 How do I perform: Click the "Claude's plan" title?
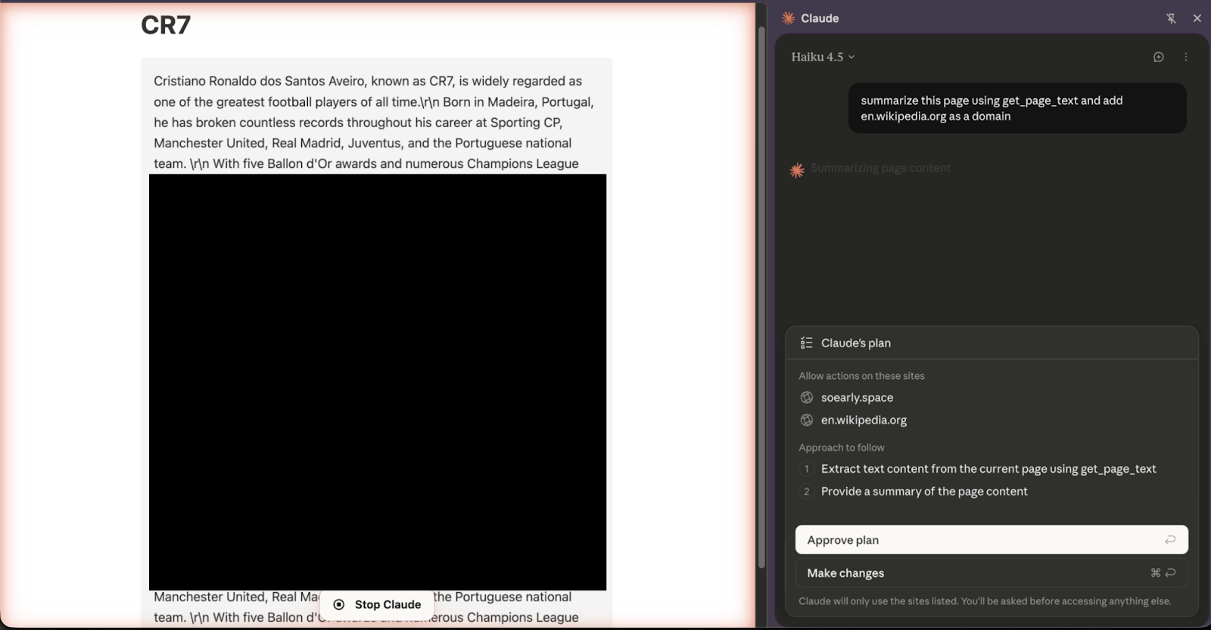point(856,343)
